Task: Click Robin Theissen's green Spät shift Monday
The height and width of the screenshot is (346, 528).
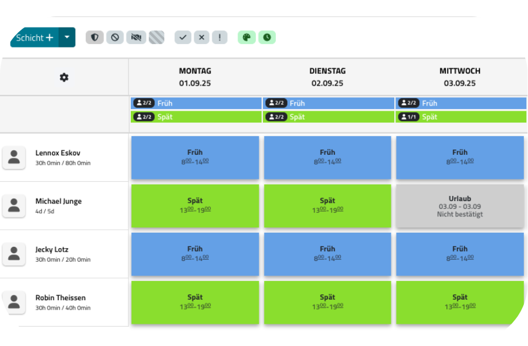Action: point(195,302)
